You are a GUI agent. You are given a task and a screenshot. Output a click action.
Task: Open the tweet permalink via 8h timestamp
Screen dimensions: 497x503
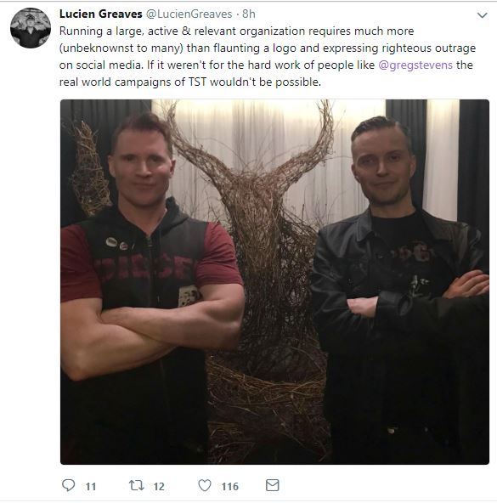click(249, 14)
